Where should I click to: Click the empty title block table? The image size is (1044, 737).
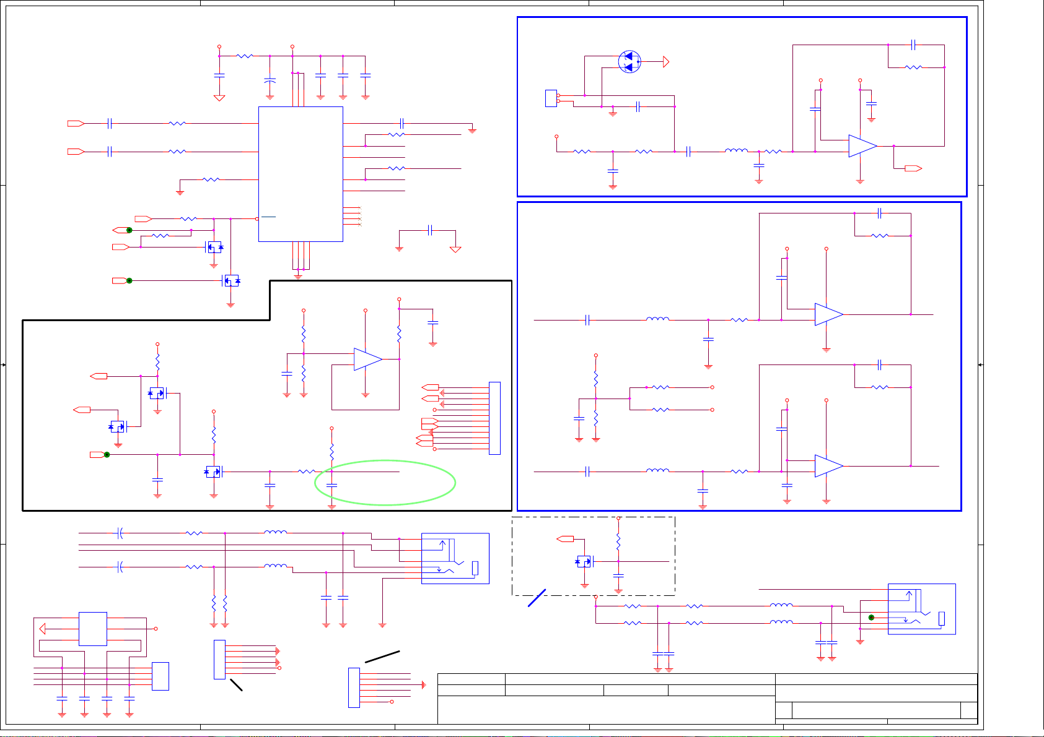(x=708, y=699)
